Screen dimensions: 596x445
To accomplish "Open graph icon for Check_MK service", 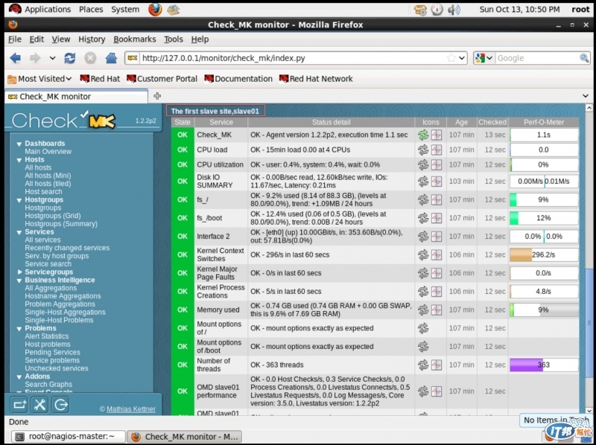I will click(x=437, y=135).
